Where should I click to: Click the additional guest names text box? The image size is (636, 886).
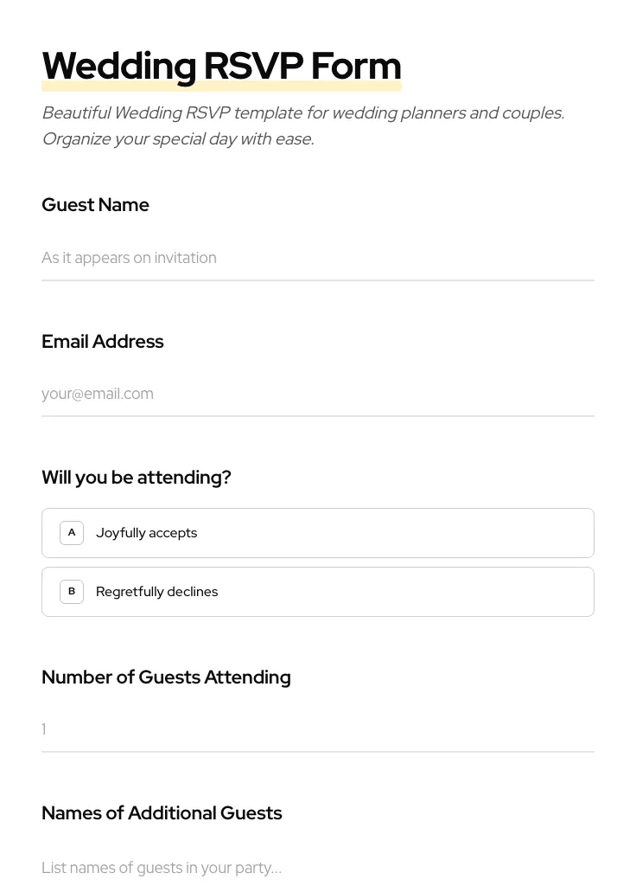(x=317, y=867)
